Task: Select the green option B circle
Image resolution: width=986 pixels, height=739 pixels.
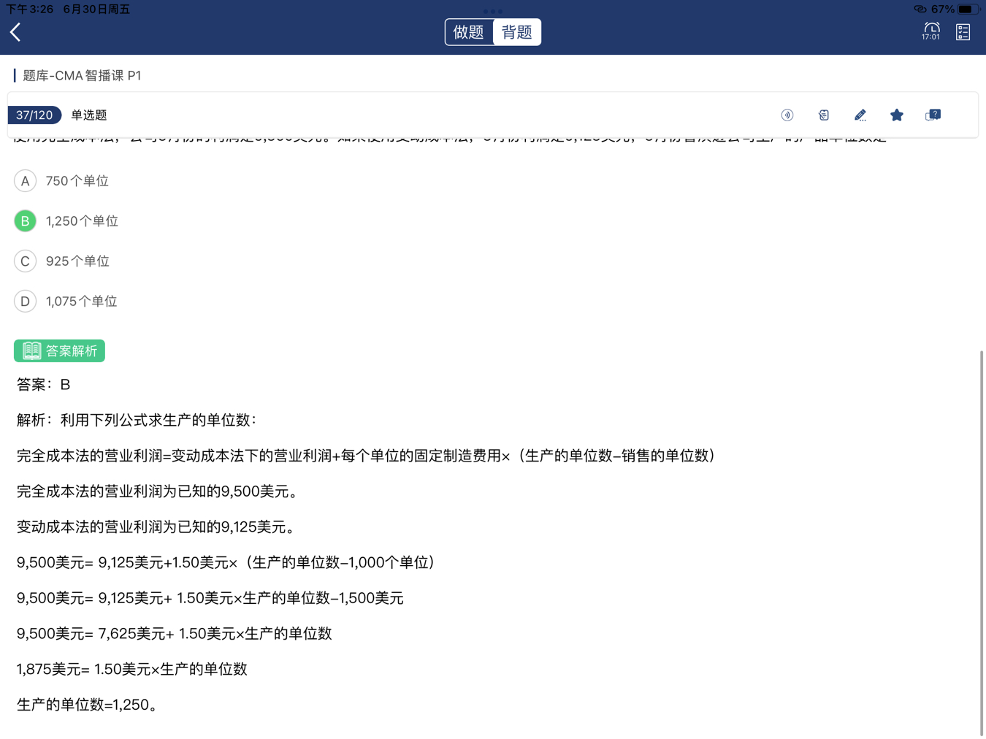Action: click(x=26, y=221)
